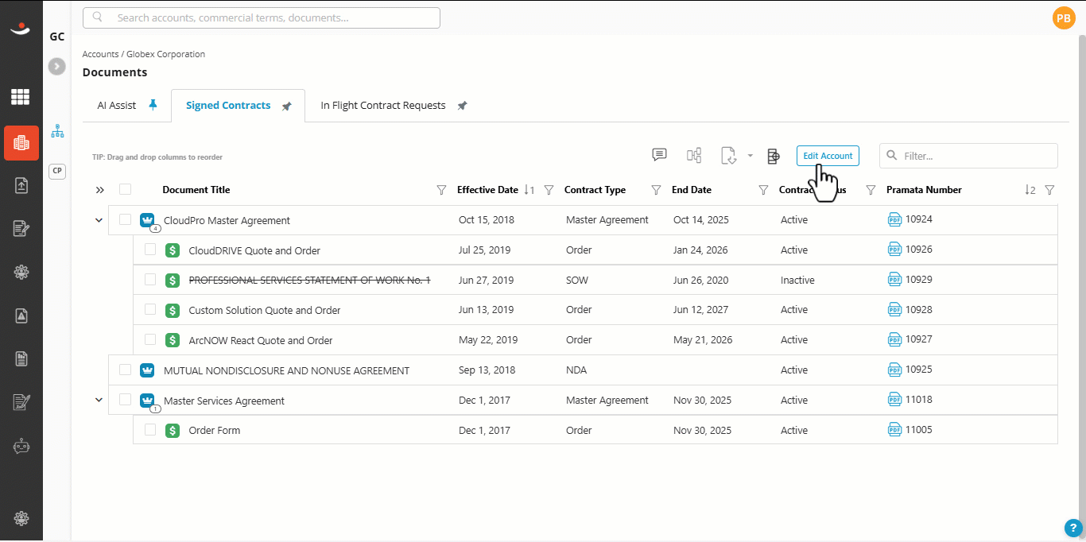Screen dimensions: 1086x542
Task: Click the Edit Account button
Action: click(828, 156)
